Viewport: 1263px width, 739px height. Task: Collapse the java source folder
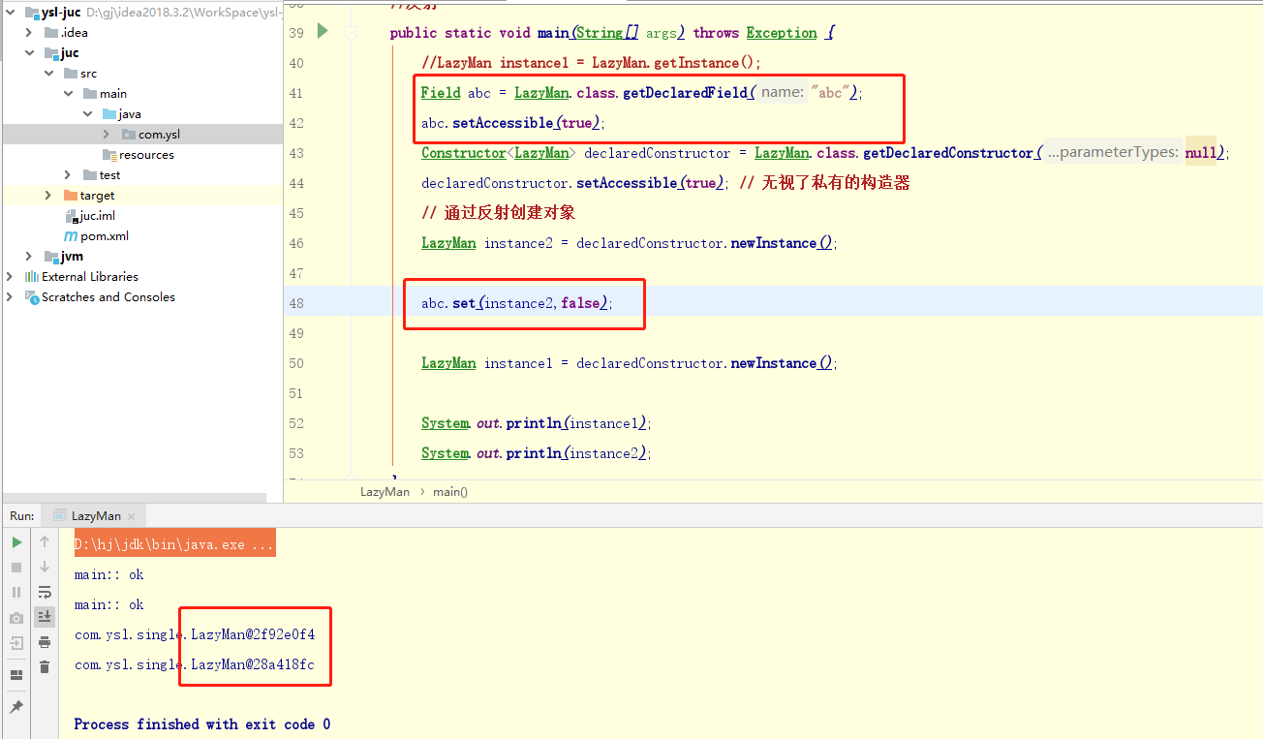(x=87, y=114)
